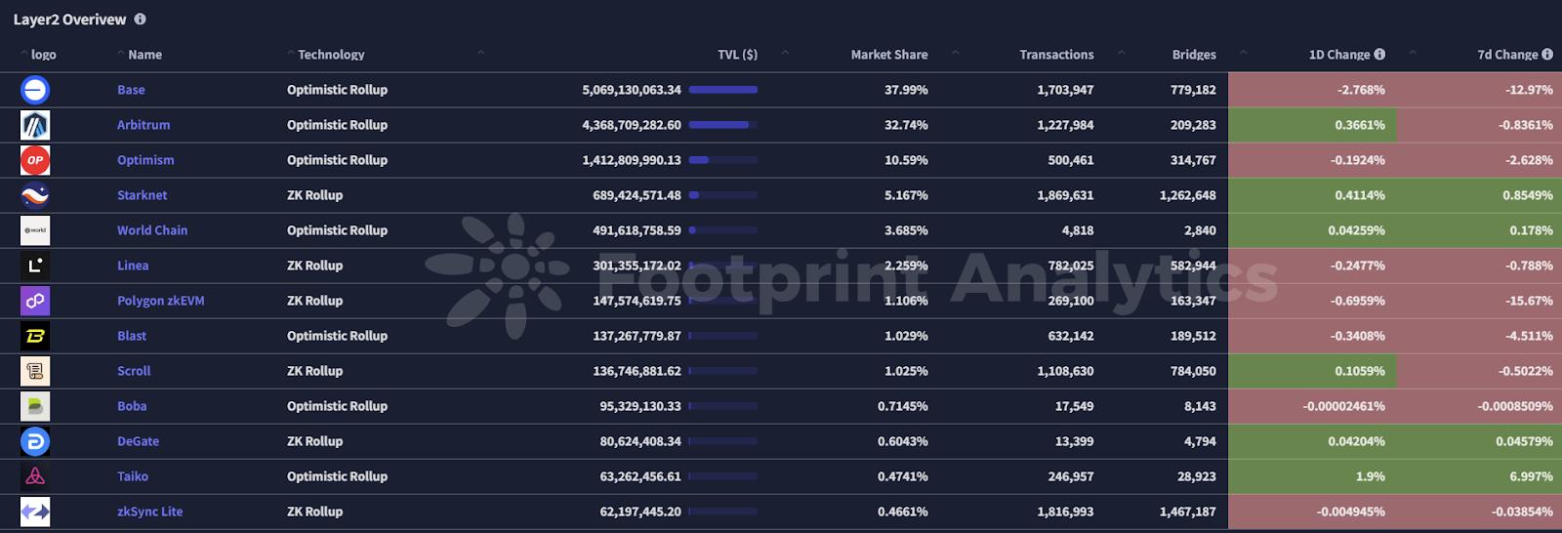Image resolution: width=1562 pixels, height=533 pixels.
Task: Click the Base TVL progress bar
Action: pos(722,90)
